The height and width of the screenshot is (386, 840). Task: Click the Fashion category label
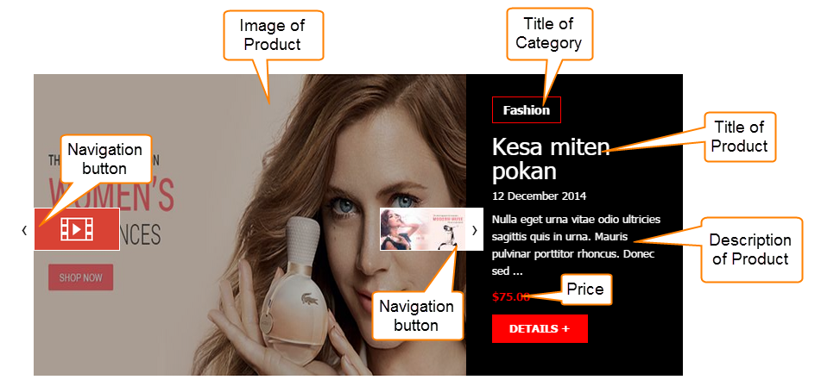526,110
